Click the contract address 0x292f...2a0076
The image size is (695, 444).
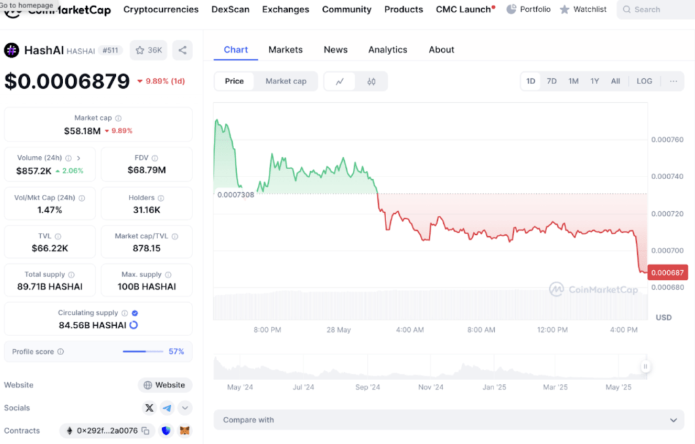(107, 430)
